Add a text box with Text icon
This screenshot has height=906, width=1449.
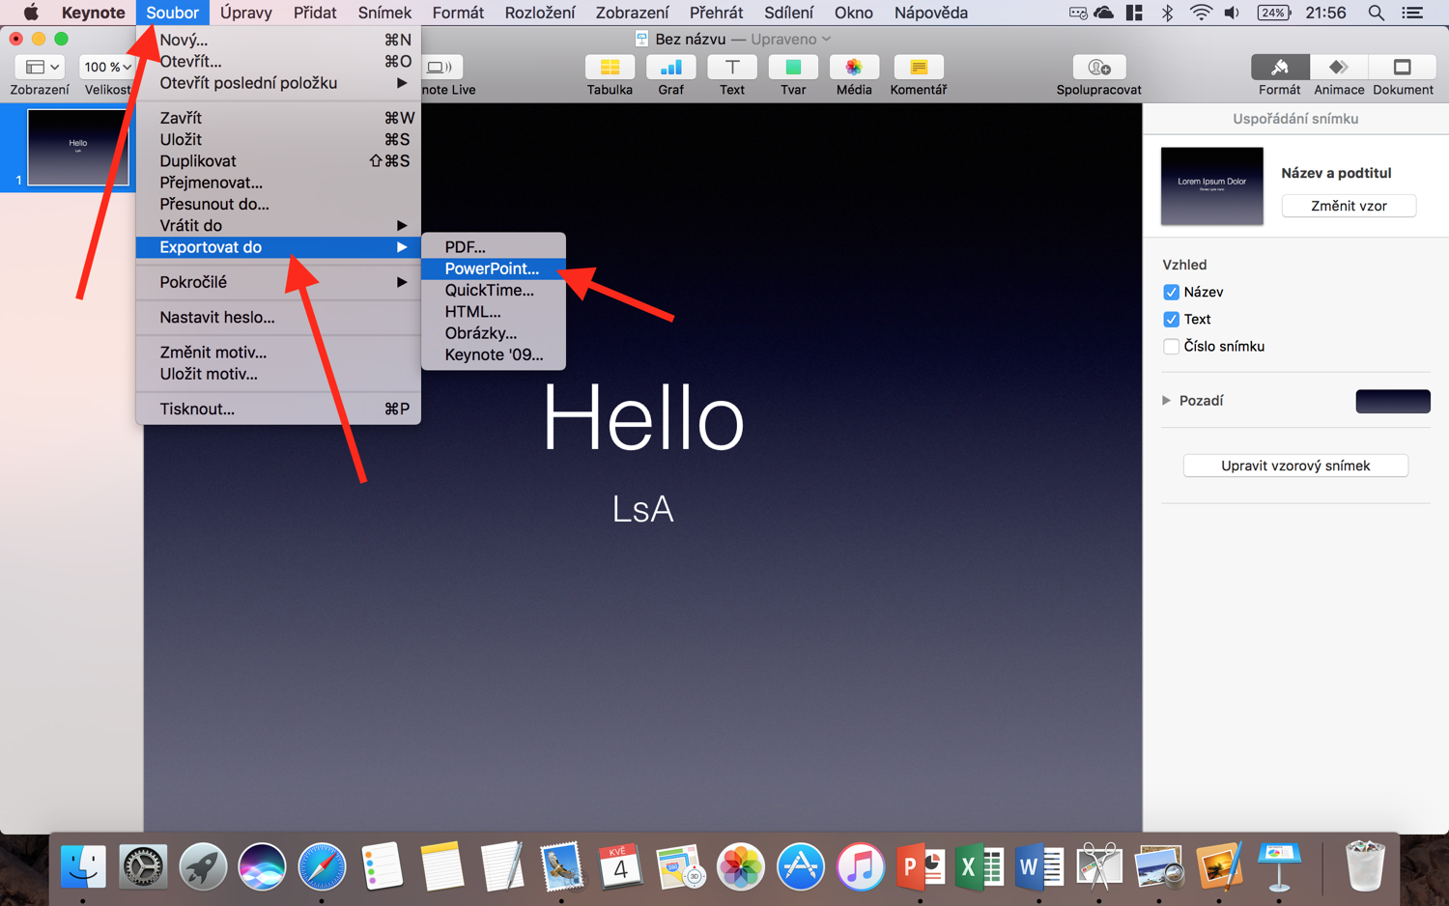click(732, 68)
